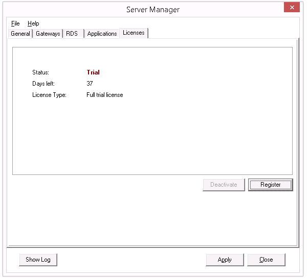308x279 pixels.
Task: Open the File menu
Action: click(15, 23)
